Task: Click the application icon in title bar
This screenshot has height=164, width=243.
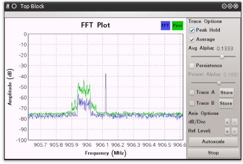Action: click(x=7, y=6)
